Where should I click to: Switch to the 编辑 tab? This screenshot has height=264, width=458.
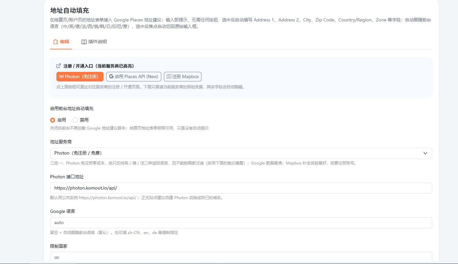click(x=61, y=42)
